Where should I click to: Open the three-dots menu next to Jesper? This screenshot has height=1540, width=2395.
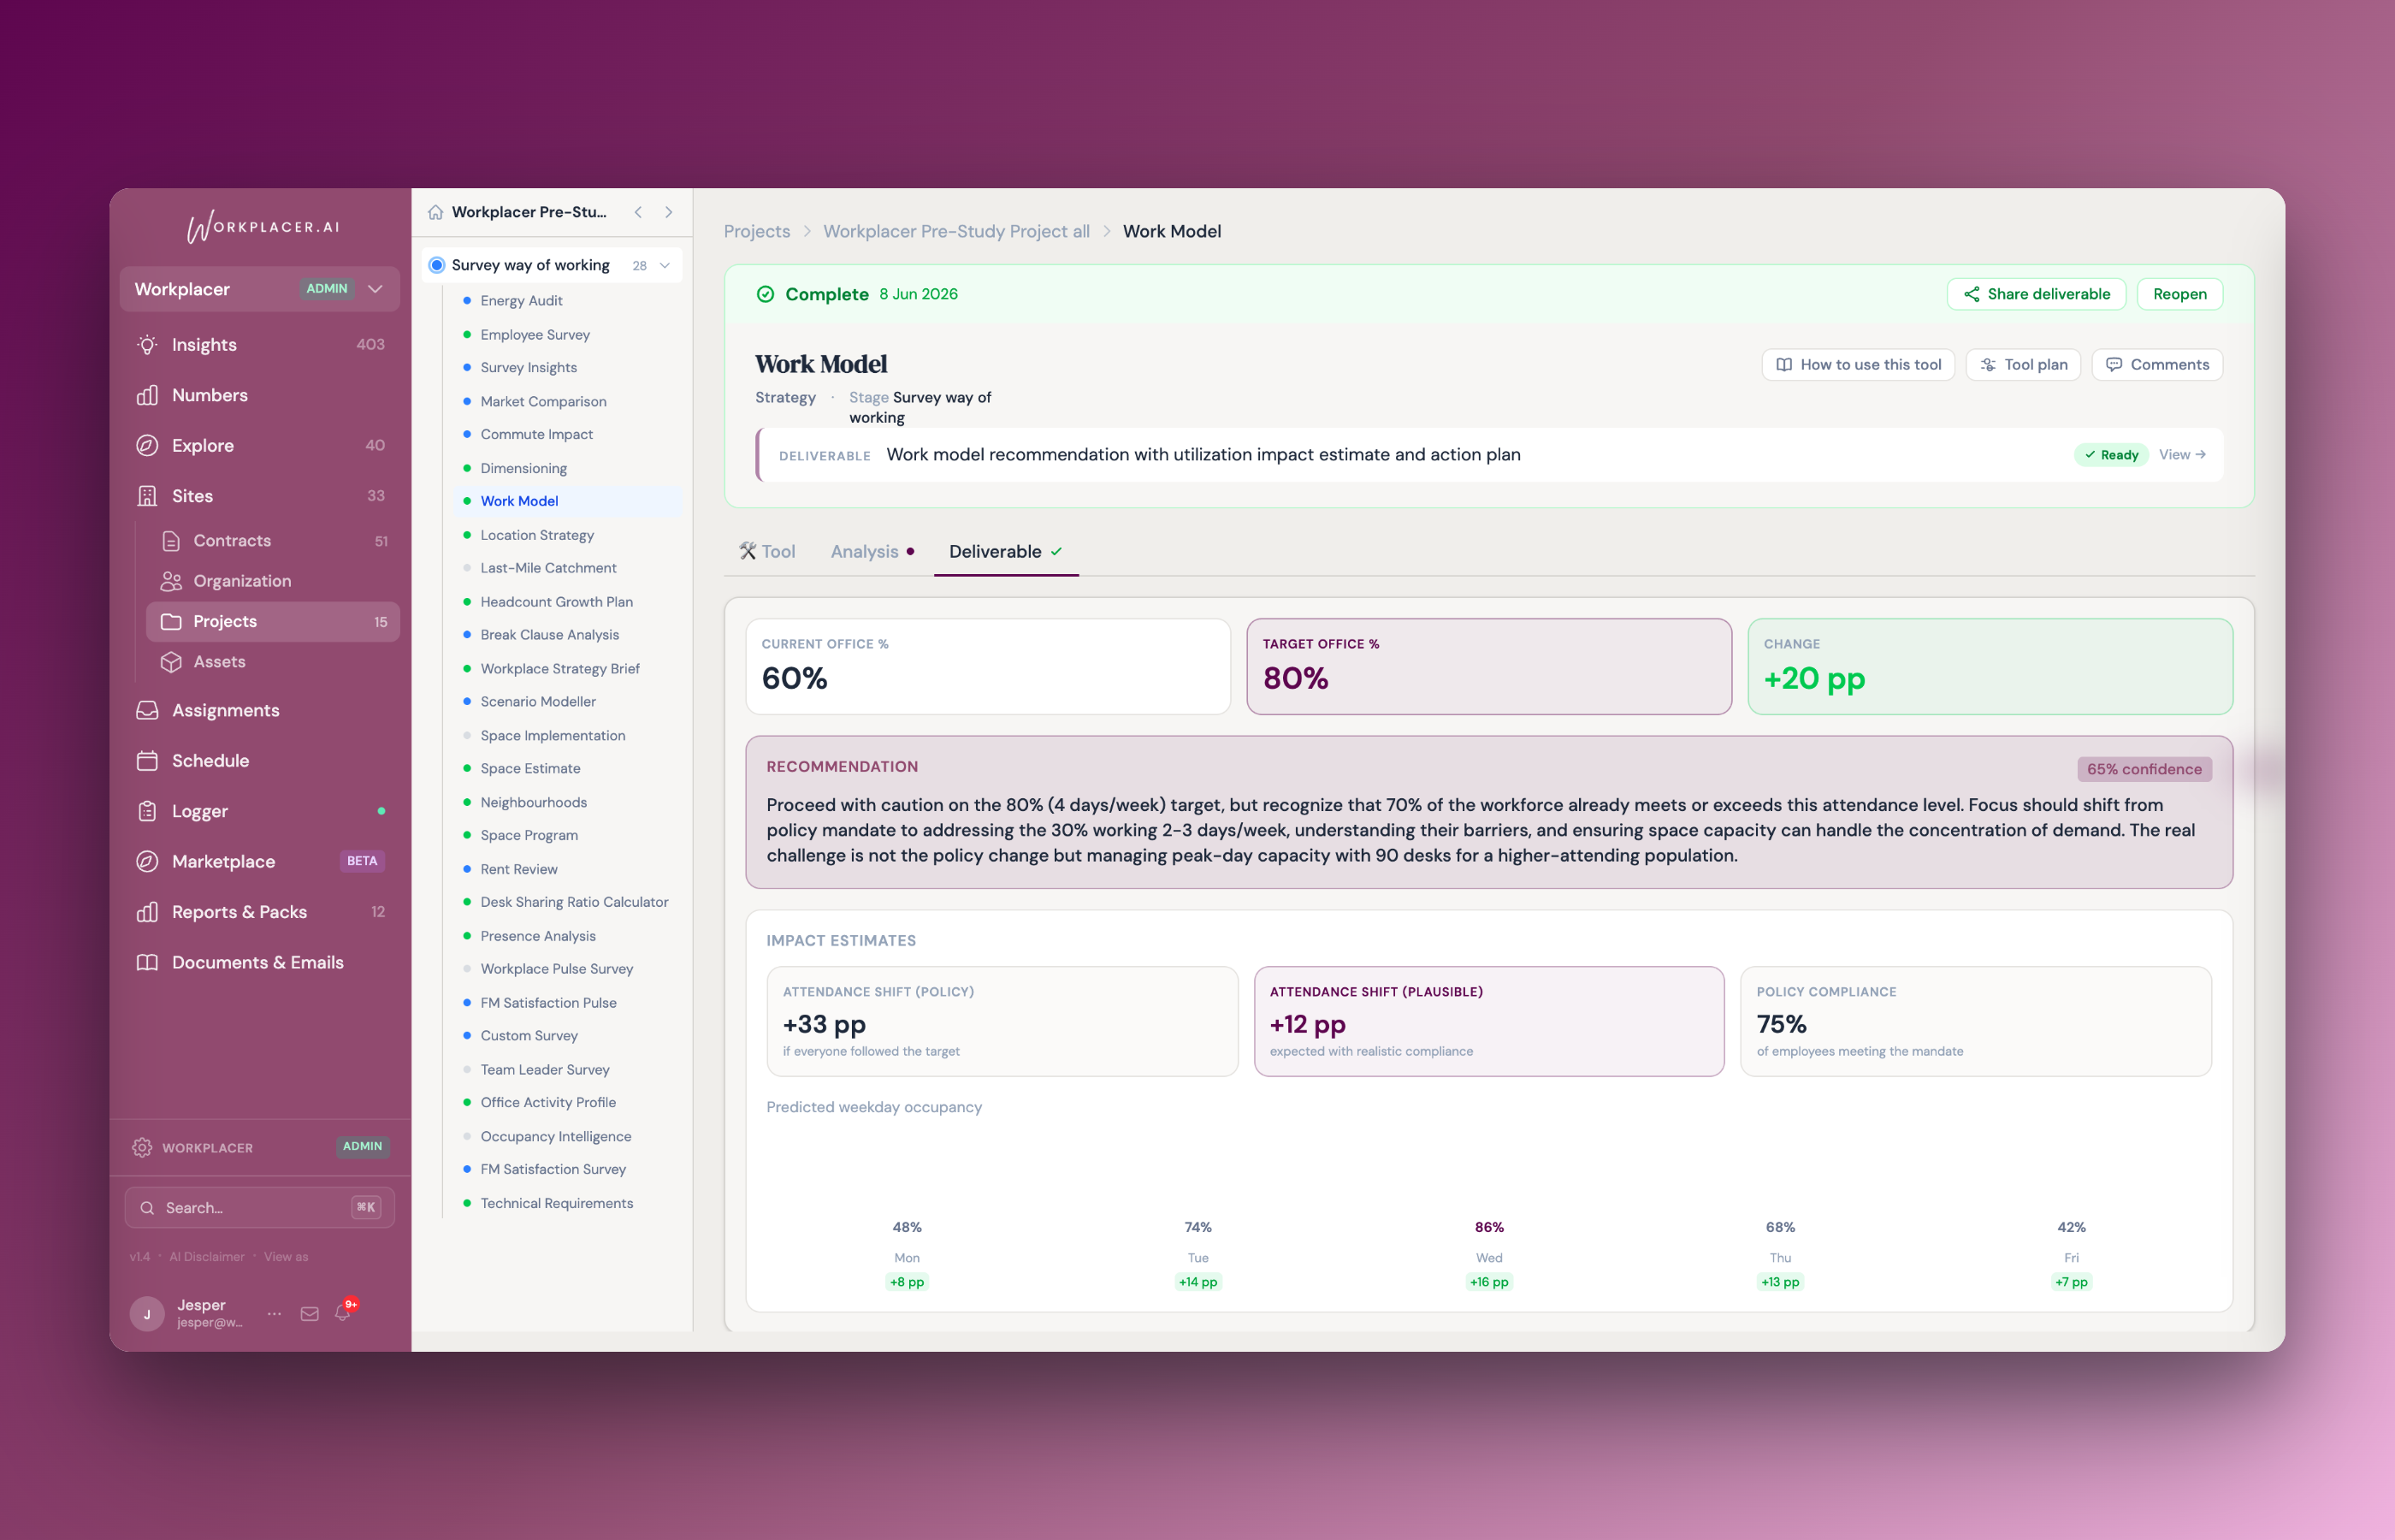[x=274, y=1314]
